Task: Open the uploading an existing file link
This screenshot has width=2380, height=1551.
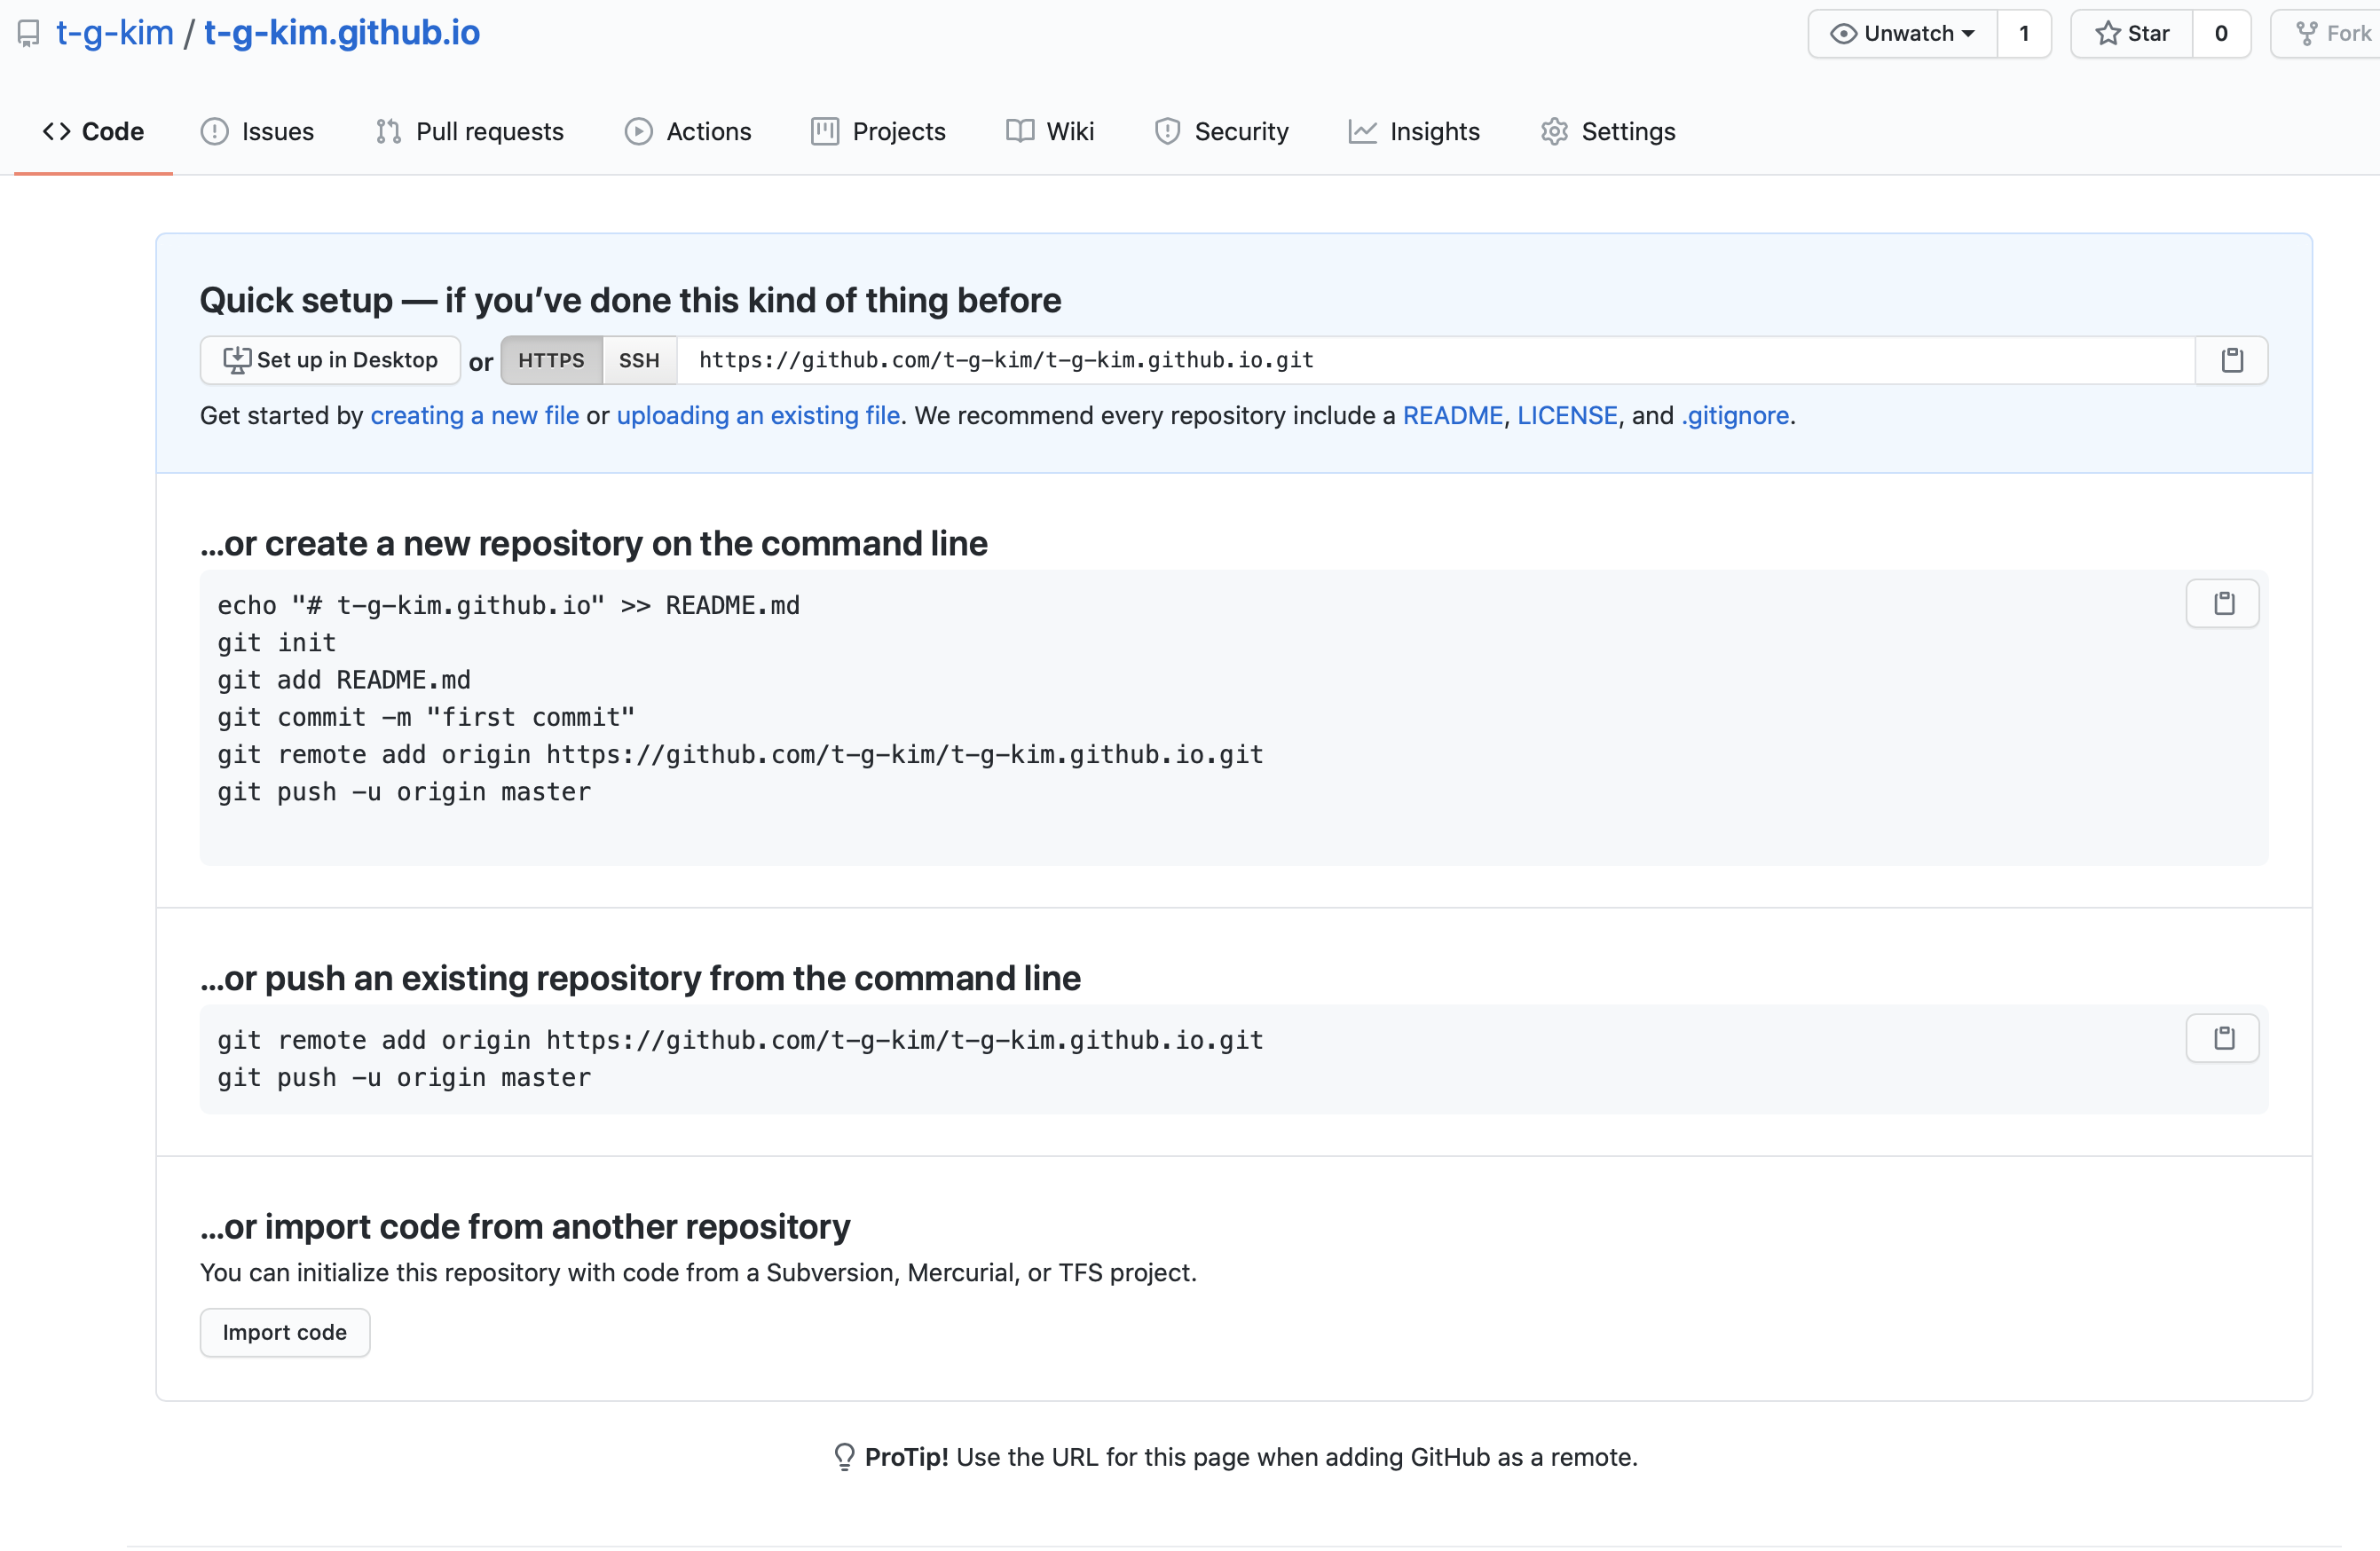Action: (758, 416)
